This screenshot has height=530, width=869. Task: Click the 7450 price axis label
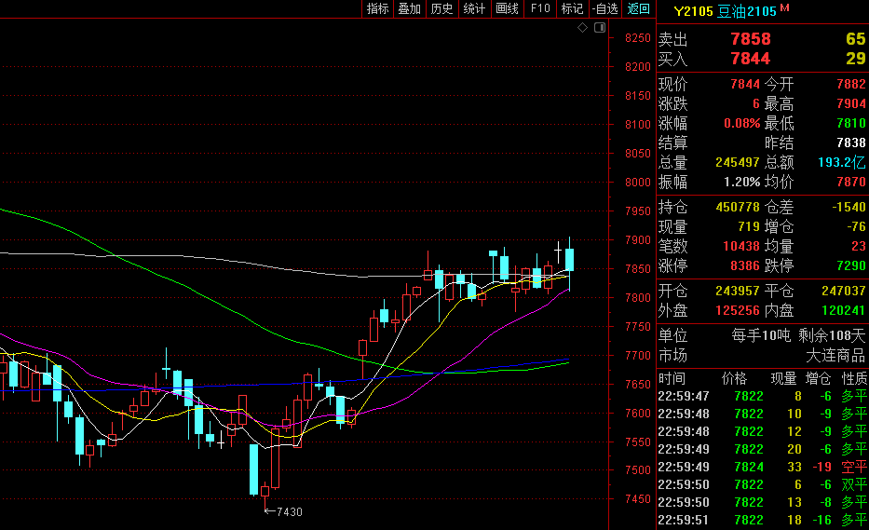pos(638,499)
